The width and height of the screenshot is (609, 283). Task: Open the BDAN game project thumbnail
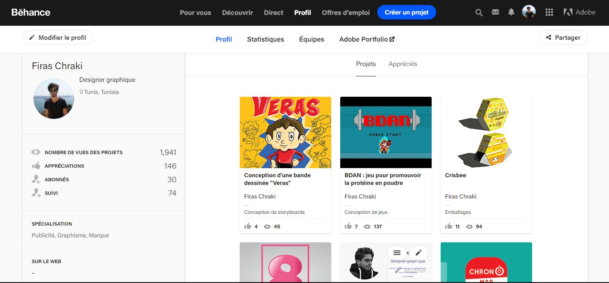click(x=386, y=132)
